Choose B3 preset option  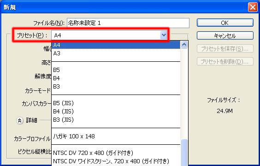pyautogui.click(x=116, y=87)
